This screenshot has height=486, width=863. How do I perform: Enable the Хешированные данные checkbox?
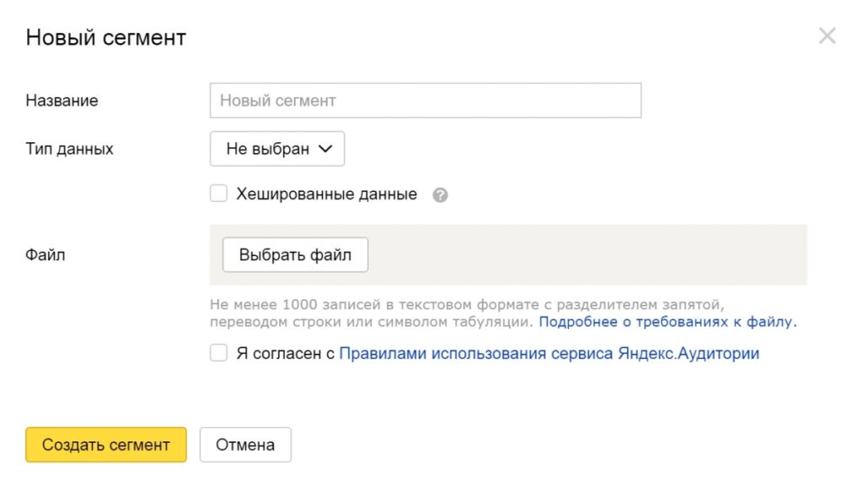point(219,195)
